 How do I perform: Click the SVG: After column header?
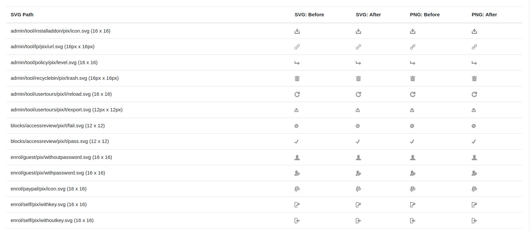368,15
